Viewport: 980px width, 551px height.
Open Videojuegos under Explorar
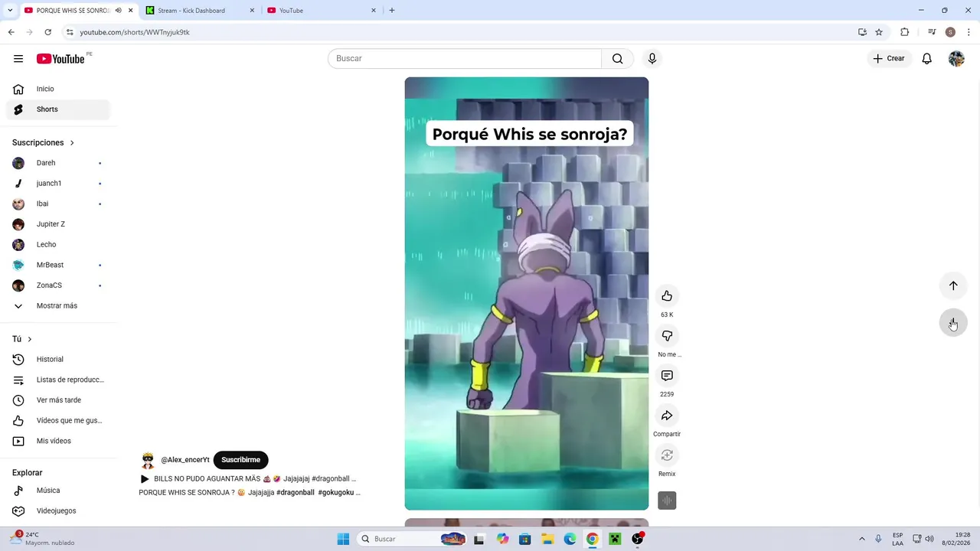point(58,511)
